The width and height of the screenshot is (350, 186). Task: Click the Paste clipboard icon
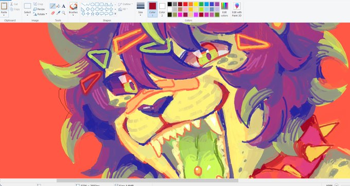point(4,6)
